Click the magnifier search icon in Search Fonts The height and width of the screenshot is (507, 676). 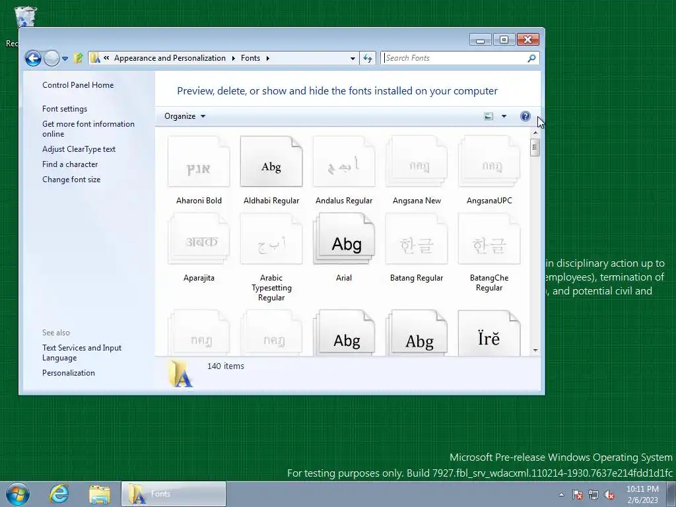531,58
